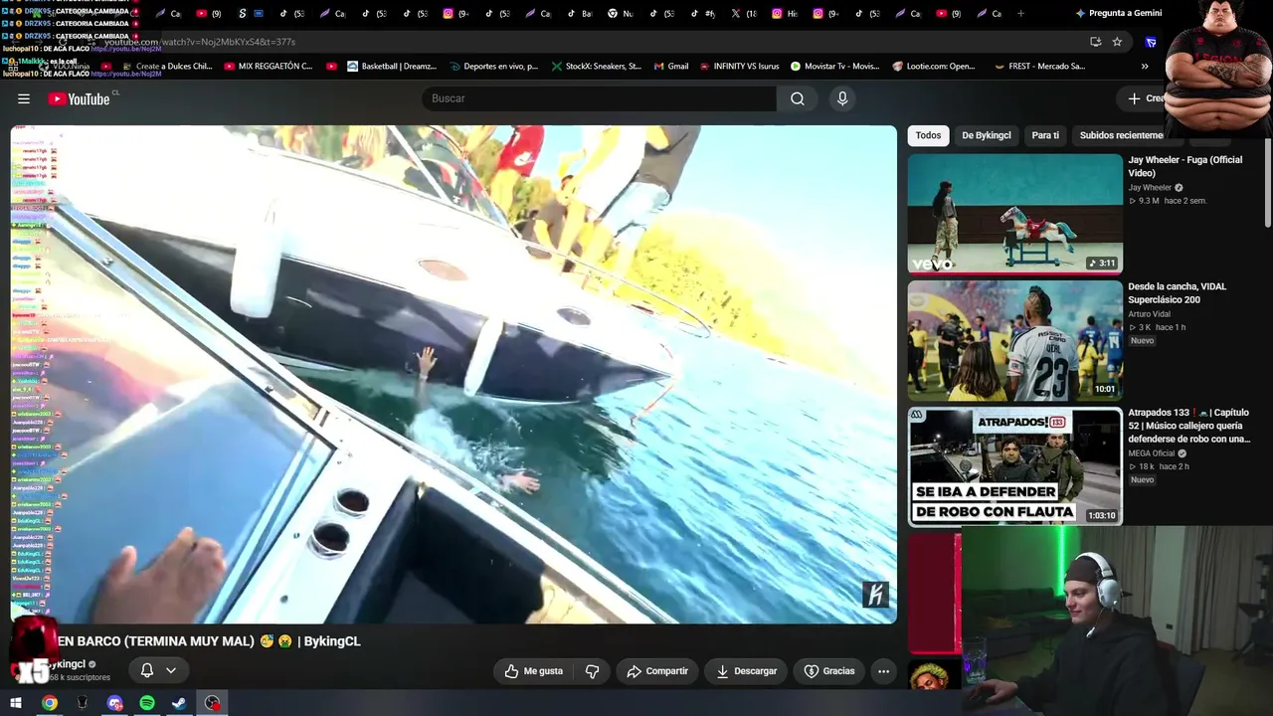Send a Gracias super thanks
Screen dimensions: 1273x716
coord(829,671)
